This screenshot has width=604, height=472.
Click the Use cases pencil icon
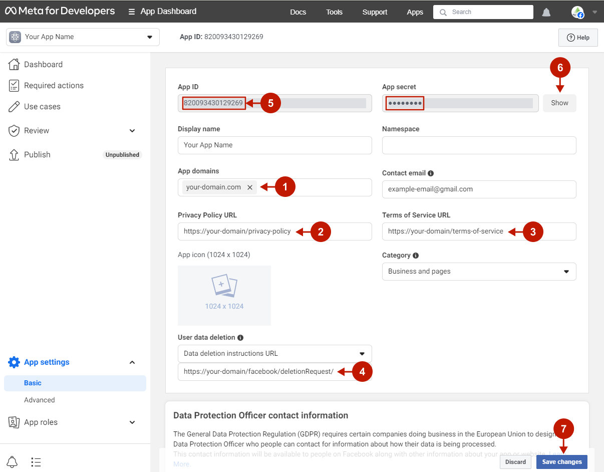click(x=14, y=106)
